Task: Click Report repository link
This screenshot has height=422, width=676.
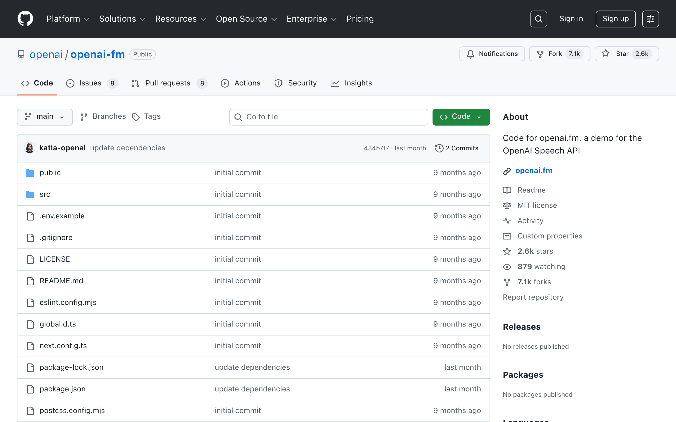Action: (533, 297)
